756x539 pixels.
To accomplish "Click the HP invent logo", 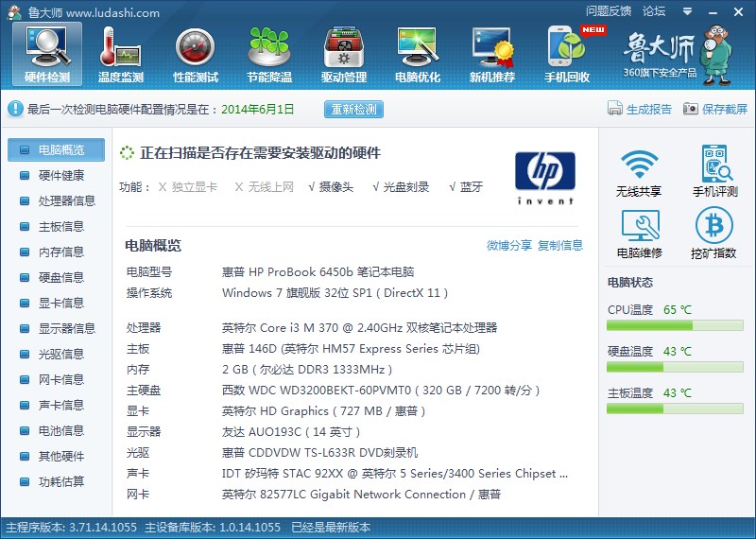I will point(545,178).
